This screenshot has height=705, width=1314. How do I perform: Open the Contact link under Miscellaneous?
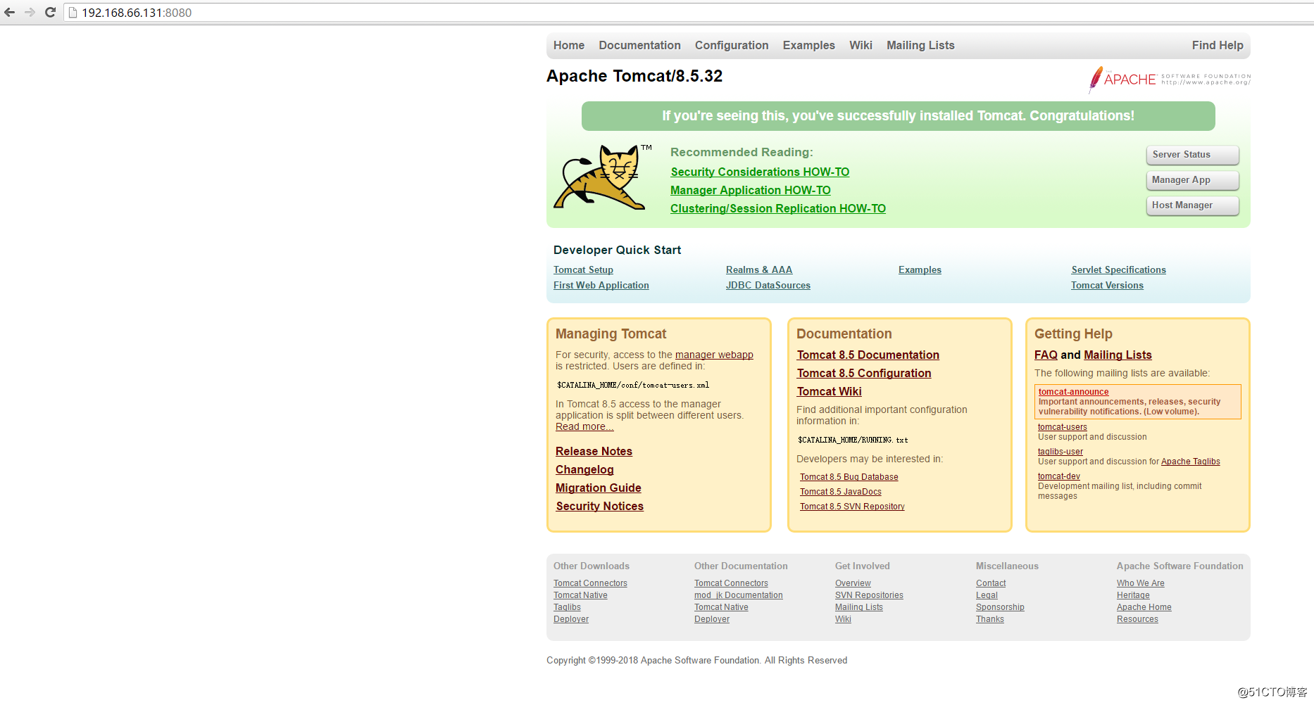pyautogui.click(x=991, y=583)
